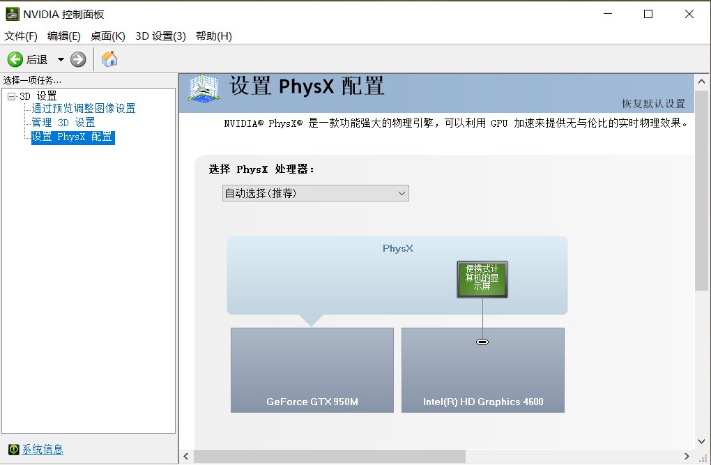Open the 桌面 menu
This screenshot has width=711, height=465.
point(107,36)
